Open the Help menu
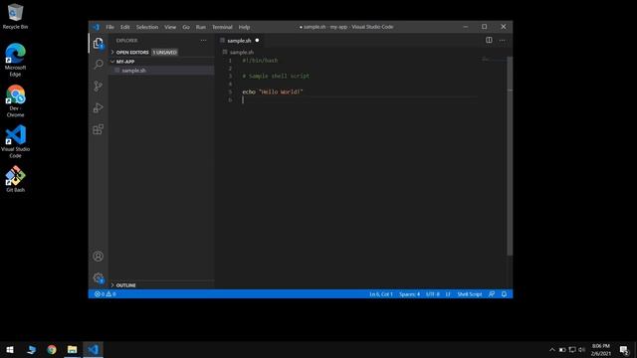Image resolution: width=637 pixels, height=358 pixels. [244, 27]
